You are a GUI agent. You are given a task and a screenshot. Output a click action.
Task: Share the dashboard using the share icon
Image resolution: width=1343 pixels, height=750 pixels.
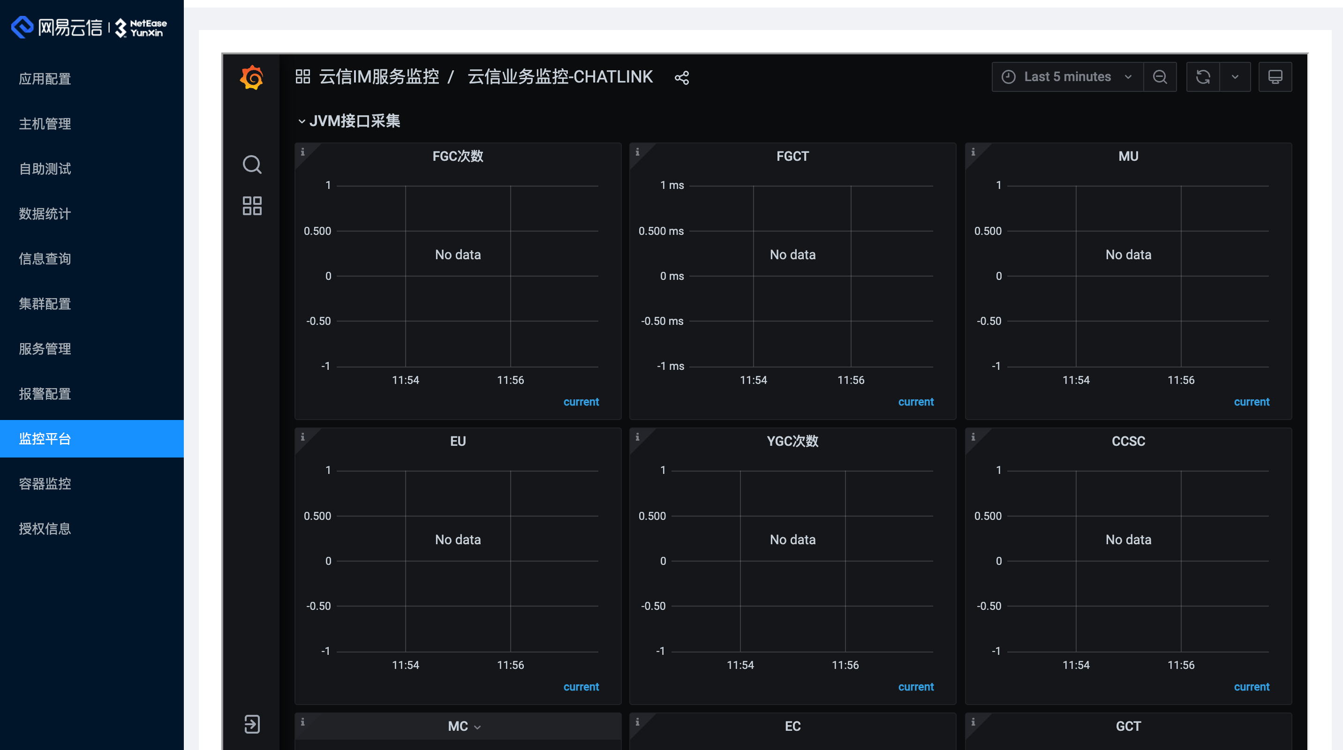click(681, 77)
